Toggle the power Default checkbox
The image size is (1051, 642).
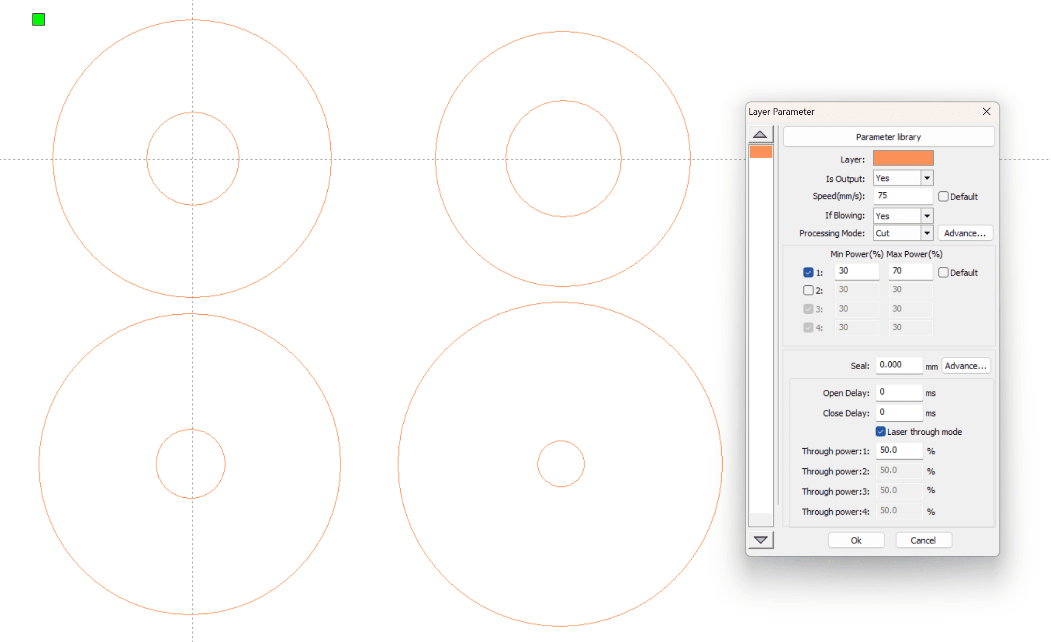pyautogui.click(x=943, y=272)
